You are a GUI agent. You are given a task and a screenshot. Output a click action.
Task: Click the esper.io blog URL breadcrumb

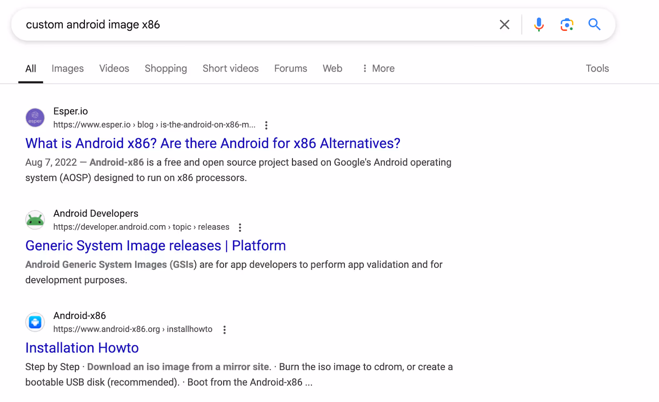[154, 125]
